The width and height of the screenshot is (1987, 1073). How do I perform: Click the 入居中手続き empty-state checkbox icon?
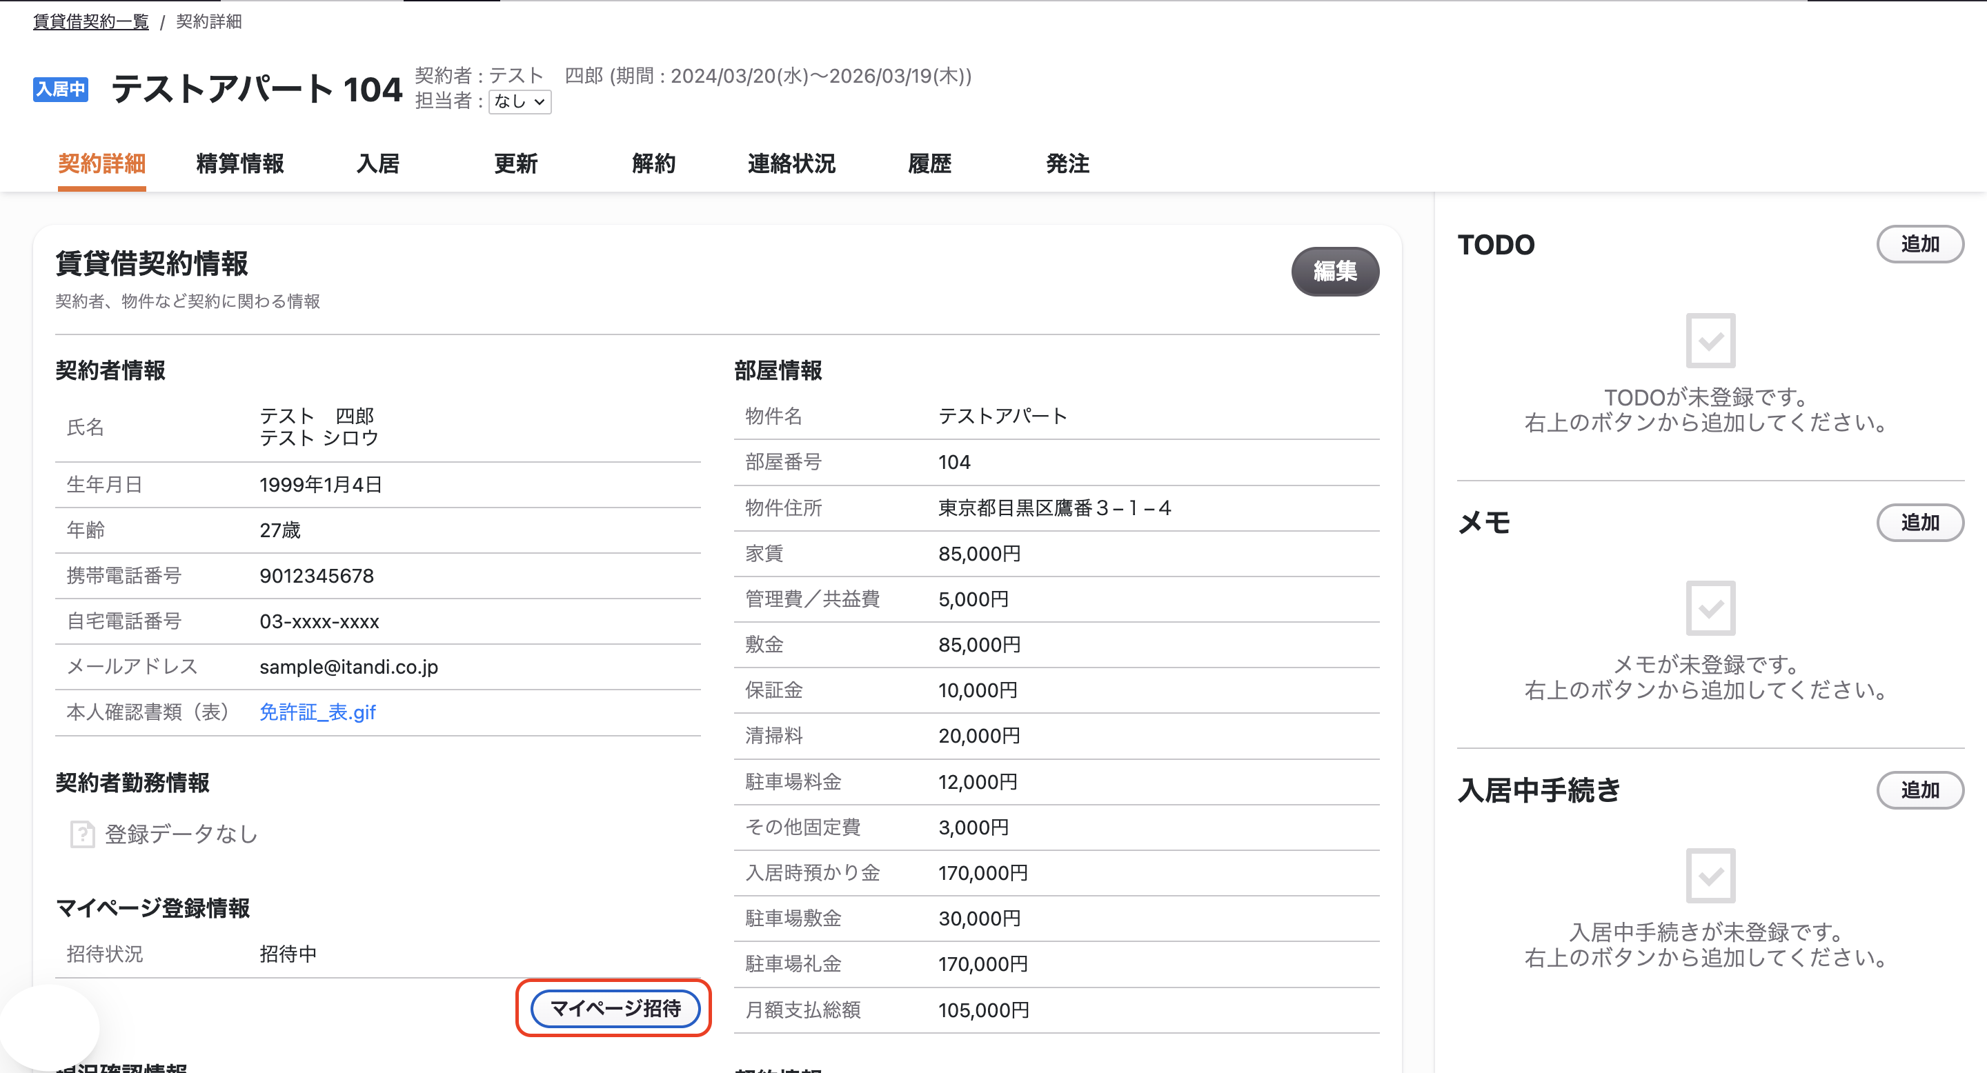(1710, 876)
